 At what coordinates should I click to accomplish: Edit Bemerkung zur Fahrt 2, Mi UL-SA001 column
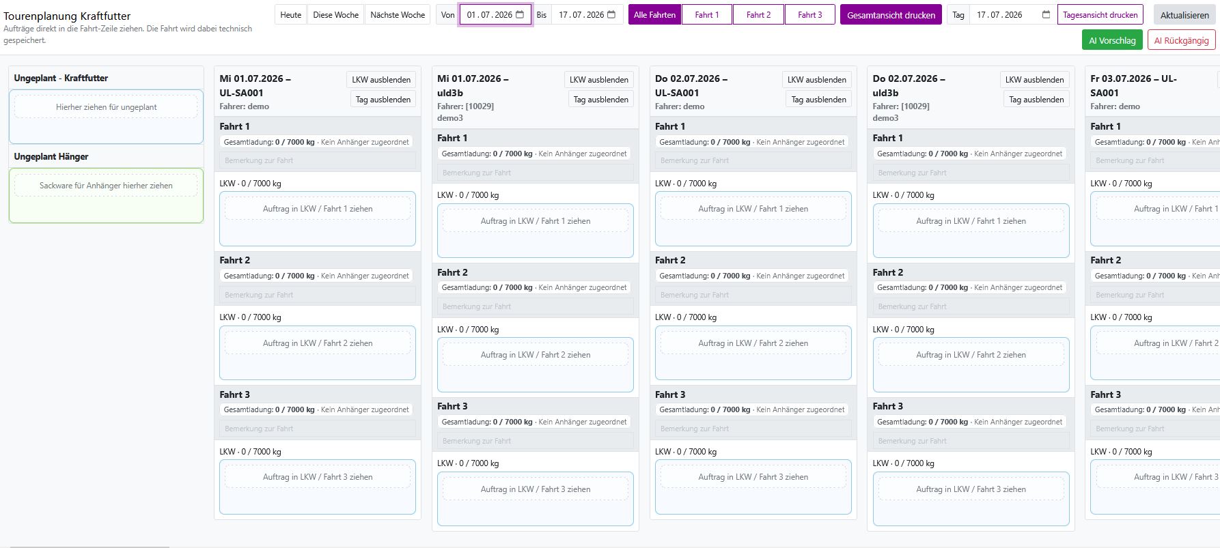(318, 295)
